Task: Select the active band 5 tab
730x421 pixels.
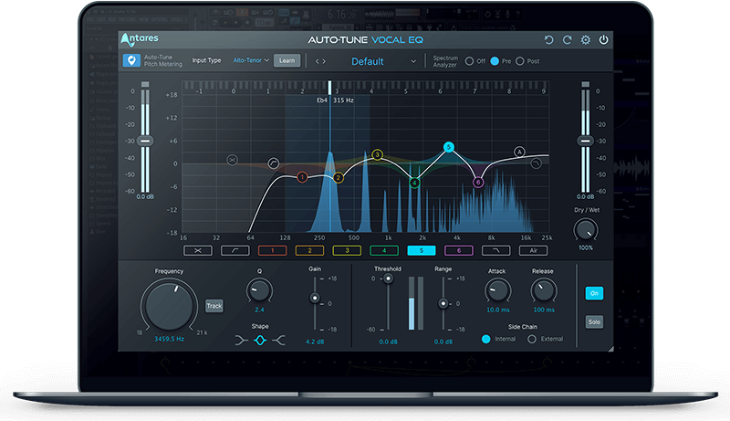Action: tap(422, 250)
